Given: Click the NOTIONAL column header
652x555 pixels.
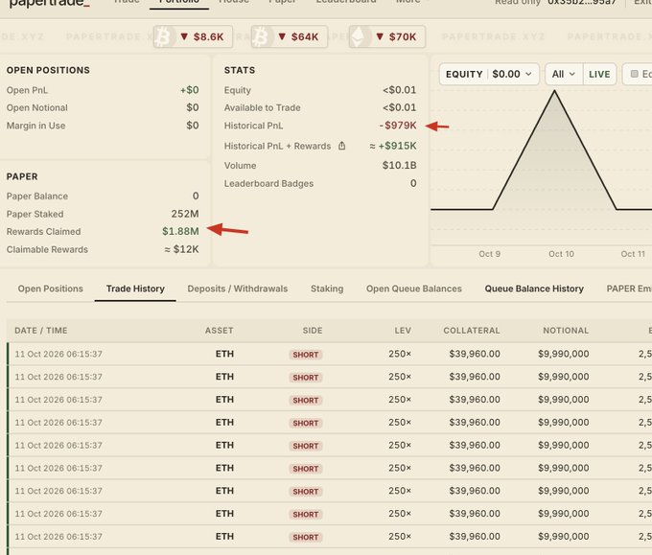Looking at the screenshot, I should 566,331.
